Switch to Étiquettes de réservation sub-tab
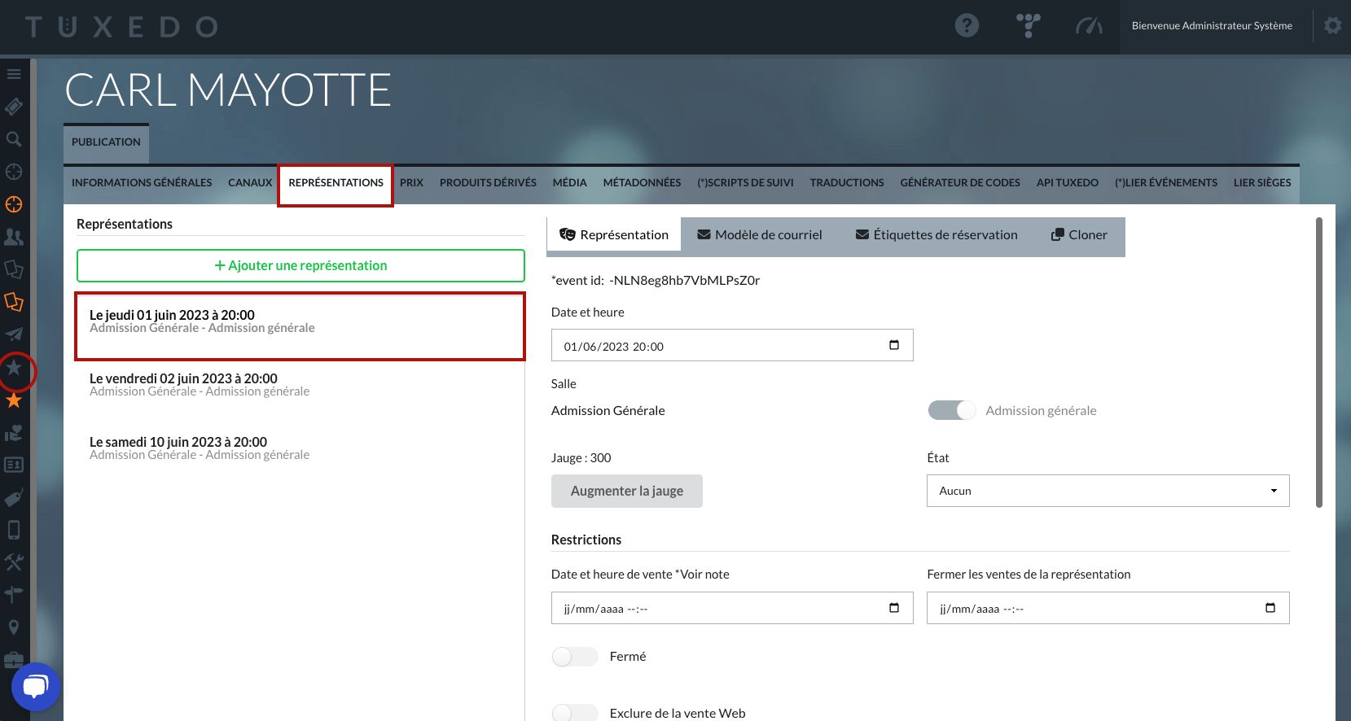Screen dimensions: 1351x721 click(936, 235)
